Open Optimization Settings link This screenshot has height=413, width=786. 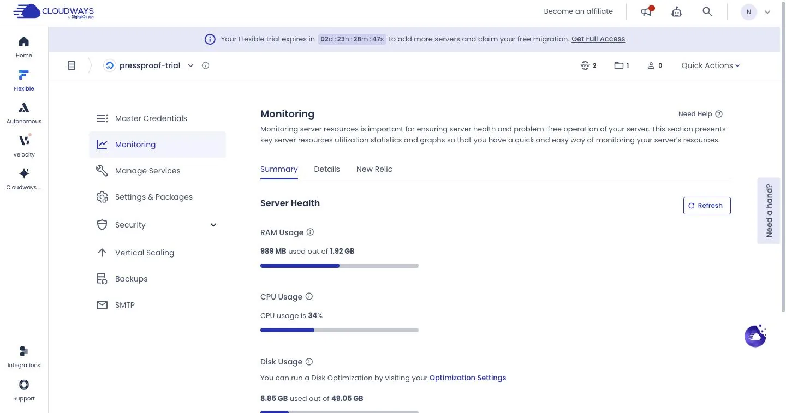tap(468, 378)
